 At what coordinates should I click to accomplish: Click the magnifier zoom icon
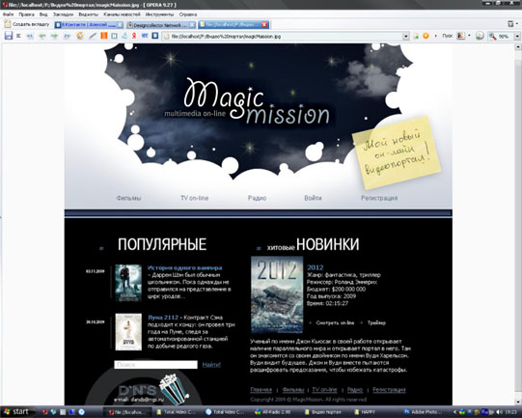pos(492,36)
